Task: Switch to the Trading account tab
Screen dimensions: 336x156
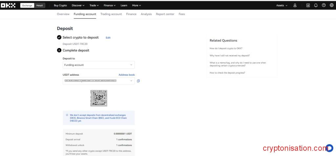Action: coord(111,14)
